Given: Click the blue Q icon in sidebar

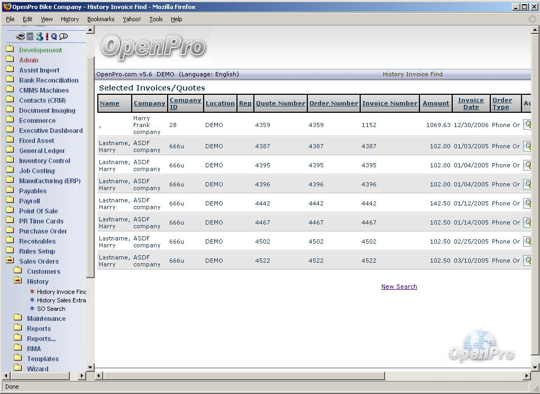Looking at the screenshot, I should 54,37.
